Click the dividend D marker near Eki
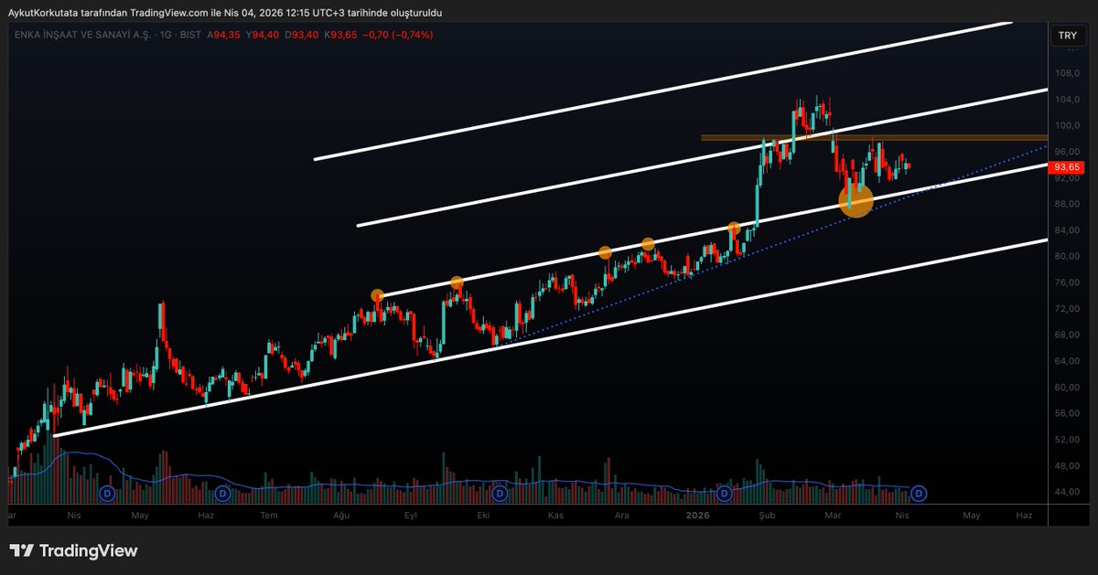The image size is (1098, 575). 500,494
